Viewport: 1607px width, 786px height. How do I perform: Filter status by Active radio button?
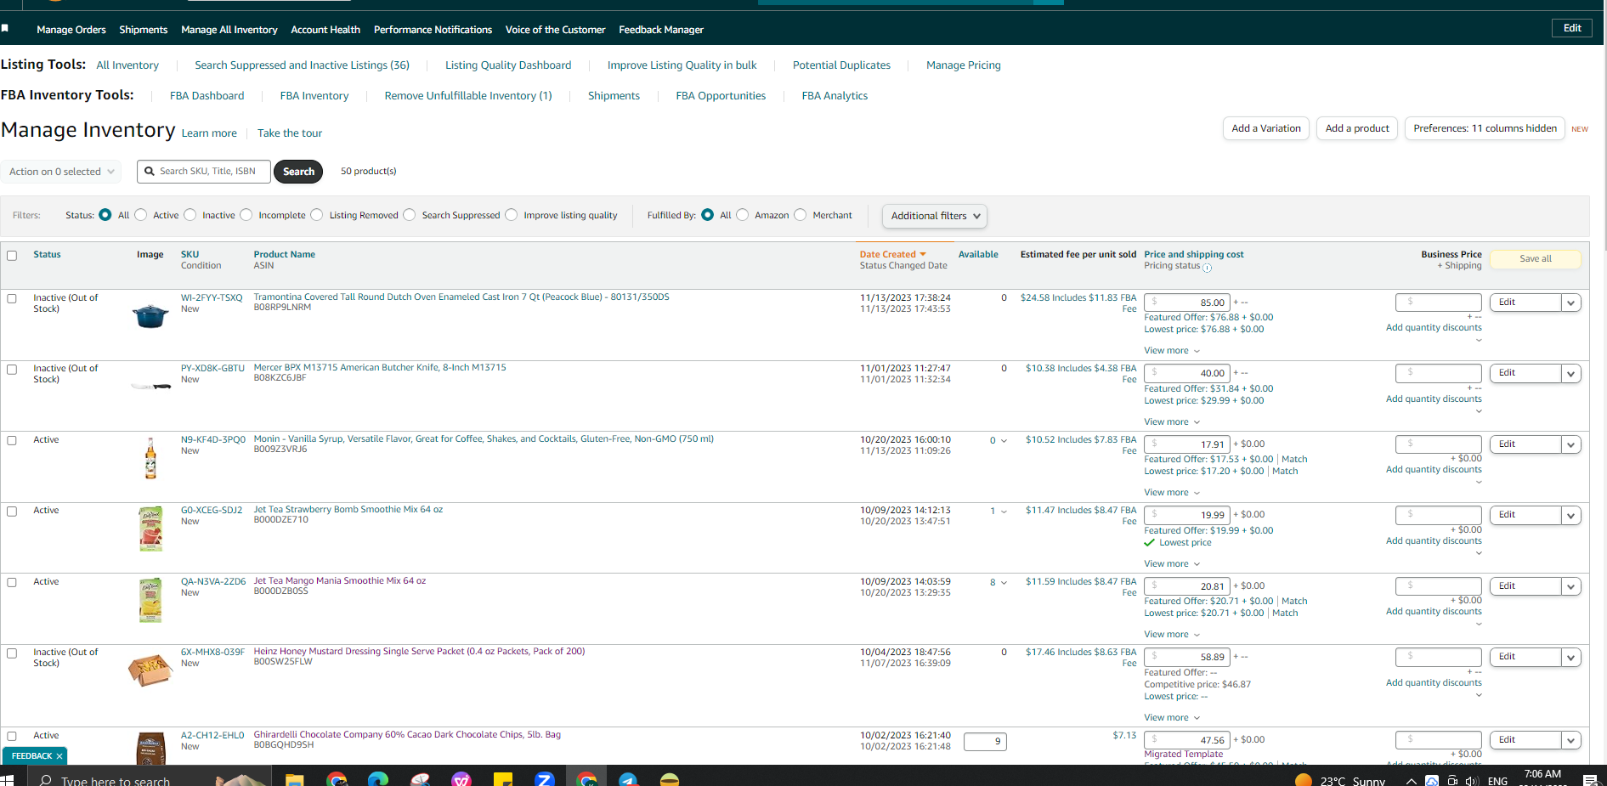coord(141,215)
